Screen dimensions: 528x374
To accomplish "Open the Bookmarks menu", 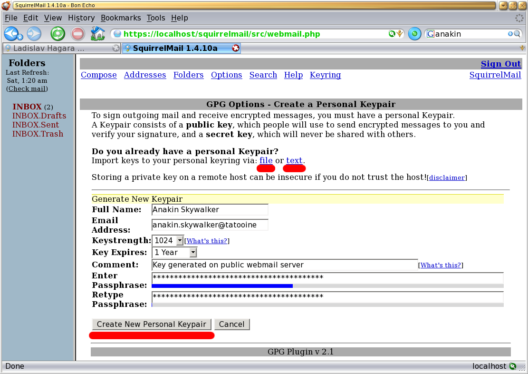I will click(121, 18).
